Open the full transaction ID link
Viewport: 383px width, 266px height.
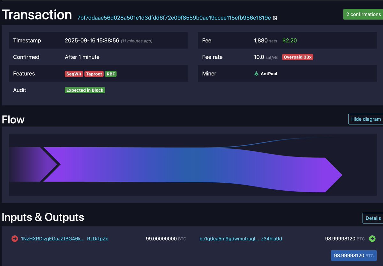point(172,18)
